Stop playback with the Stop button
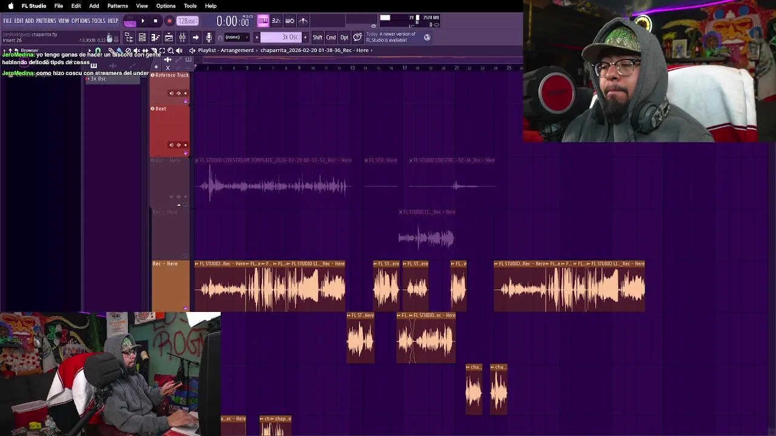The height and width of the screenshot is (436, 776). coord(155,21)
